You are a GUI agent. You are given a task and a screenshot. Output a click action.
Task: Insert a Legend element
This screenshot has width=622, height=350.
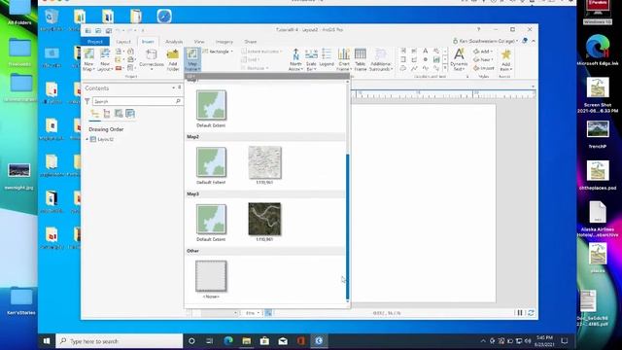(327, 58)
